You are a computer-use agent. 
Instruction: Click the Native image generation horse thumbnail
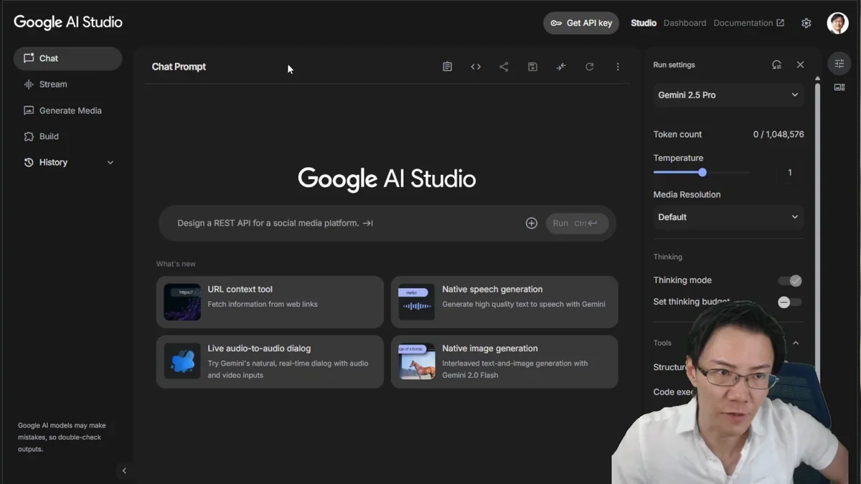416,361
